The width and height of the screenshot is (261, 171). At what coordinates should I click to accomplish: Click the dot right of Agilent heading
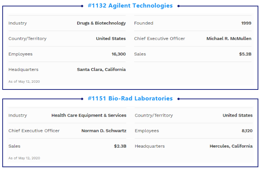pos(179,6)
